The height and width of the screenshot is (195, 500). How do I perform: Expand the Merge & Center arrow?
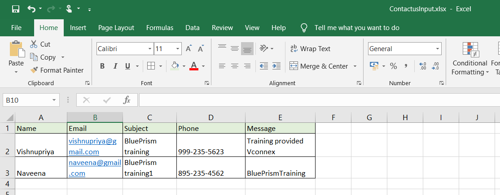point(355,66)
